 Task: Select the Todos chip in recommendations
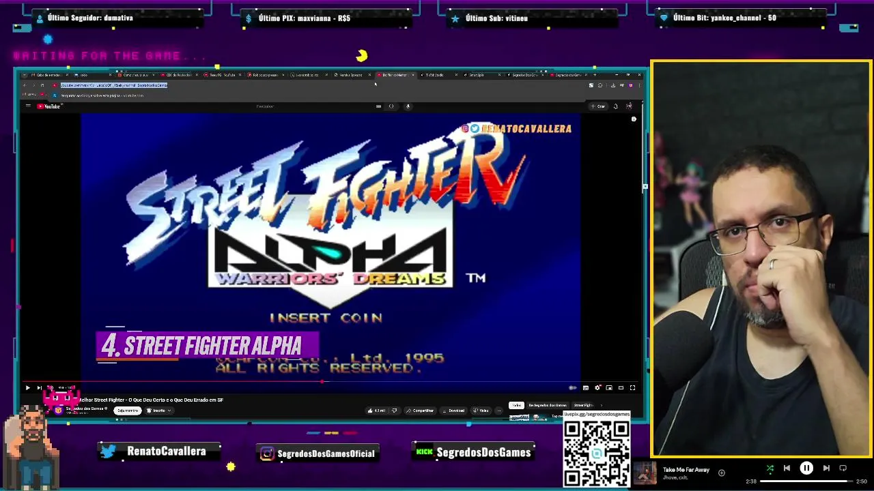(516, 405)
